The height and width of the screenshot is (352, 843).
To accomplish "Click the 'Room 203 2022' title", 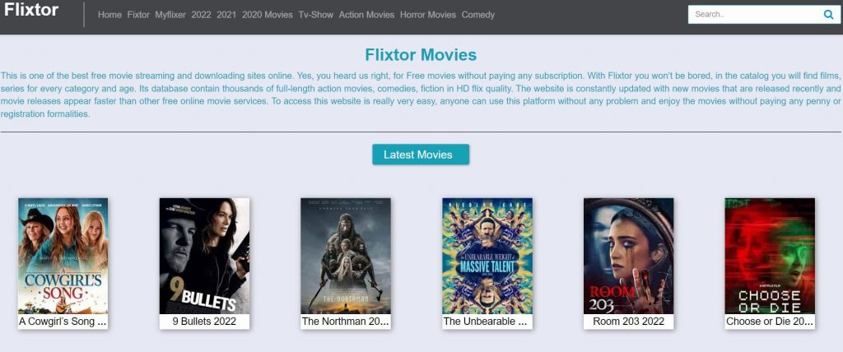I will pyautogui.click(x=628, y=322).
